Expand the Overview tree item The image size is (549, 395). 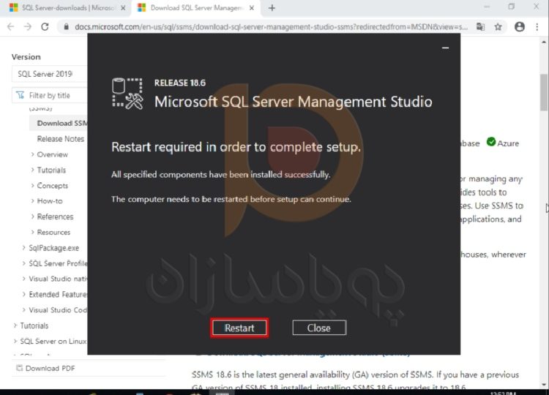tap(33, 154)
